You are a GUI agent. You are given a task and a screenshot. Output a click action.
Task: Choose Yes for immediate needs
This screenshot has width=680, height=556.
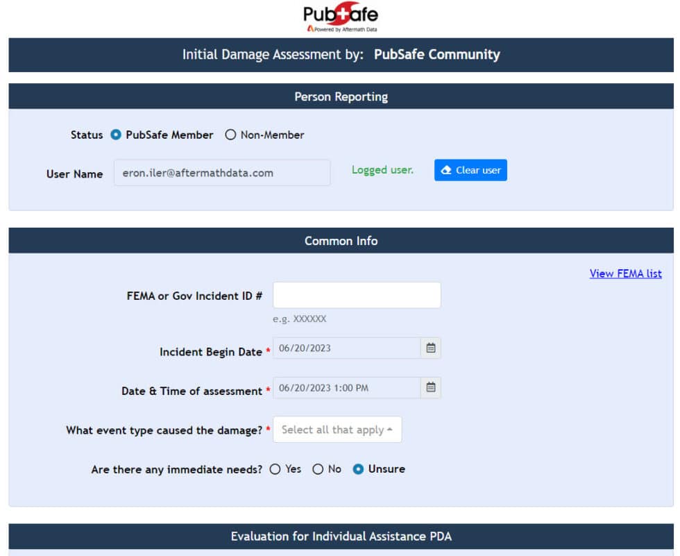point(275,469)
